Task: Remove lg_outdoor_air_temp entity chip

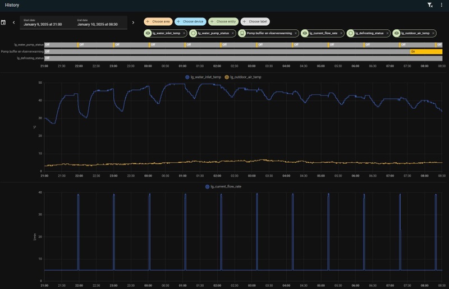Action: pyautogui.click(x=434, y=33)
